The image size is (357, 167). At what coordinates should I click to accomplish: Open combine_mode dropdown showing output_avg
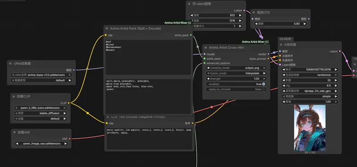[x=237, y=68]
